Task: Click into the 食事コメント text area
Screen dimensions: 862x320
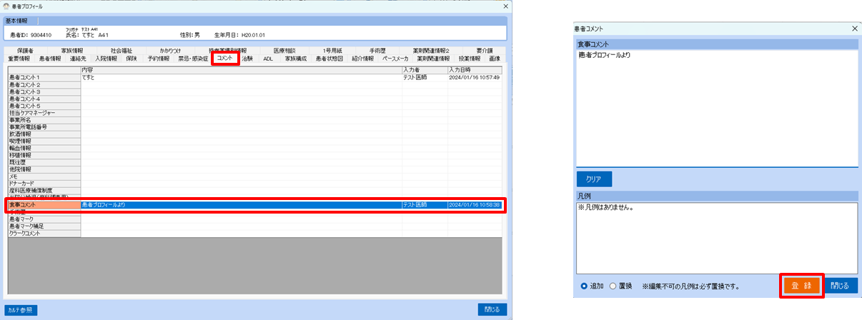Action: (x=717, y=108)
